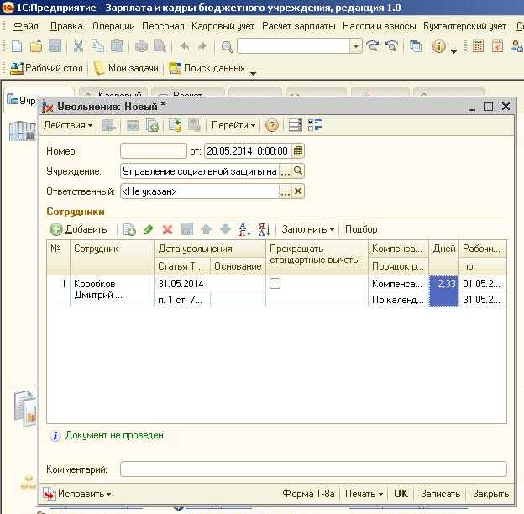This screenshot has width=524, height=514.
Task: Move row up arrow icon
Action: 207,229
